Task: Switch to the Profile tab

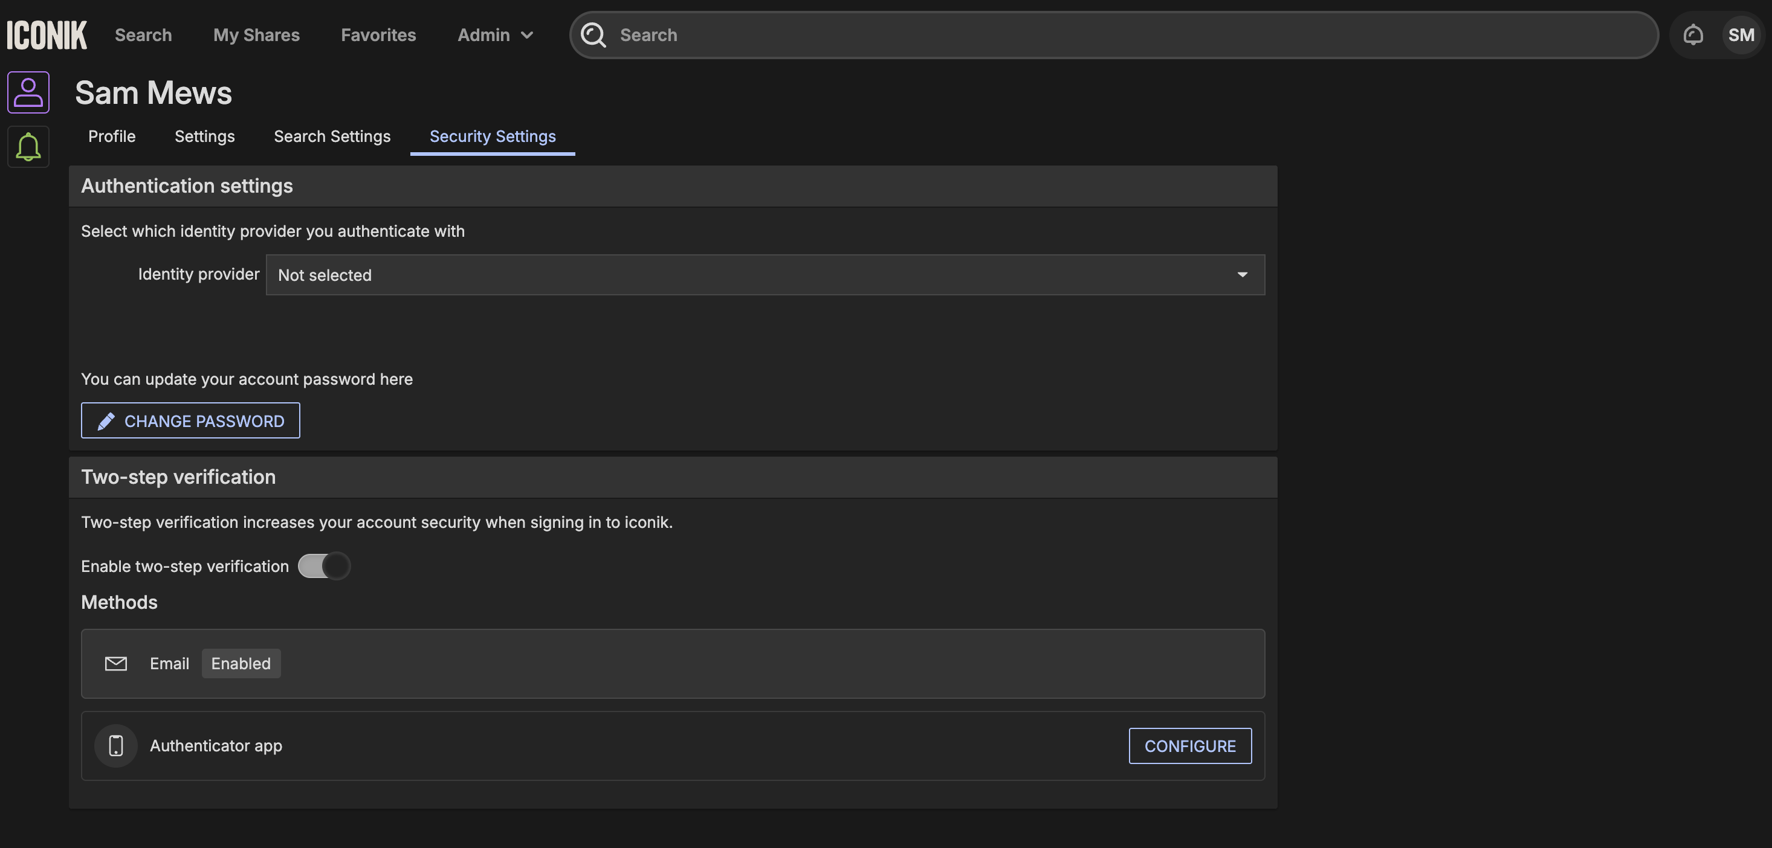Action: (111, 136)
